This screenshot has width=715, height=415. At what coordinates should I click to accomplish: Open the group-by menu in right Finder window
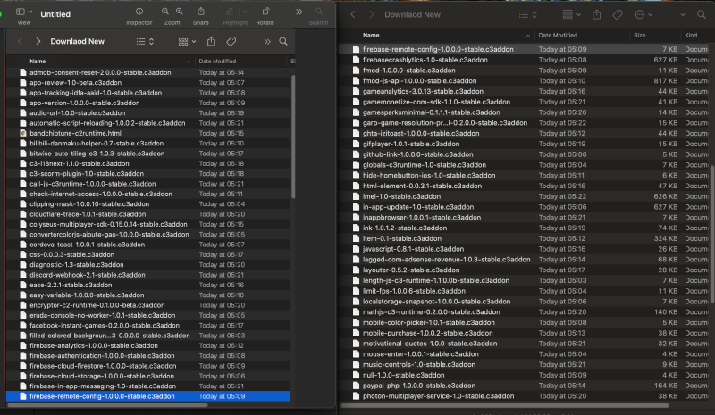click(x=572, y=14)
